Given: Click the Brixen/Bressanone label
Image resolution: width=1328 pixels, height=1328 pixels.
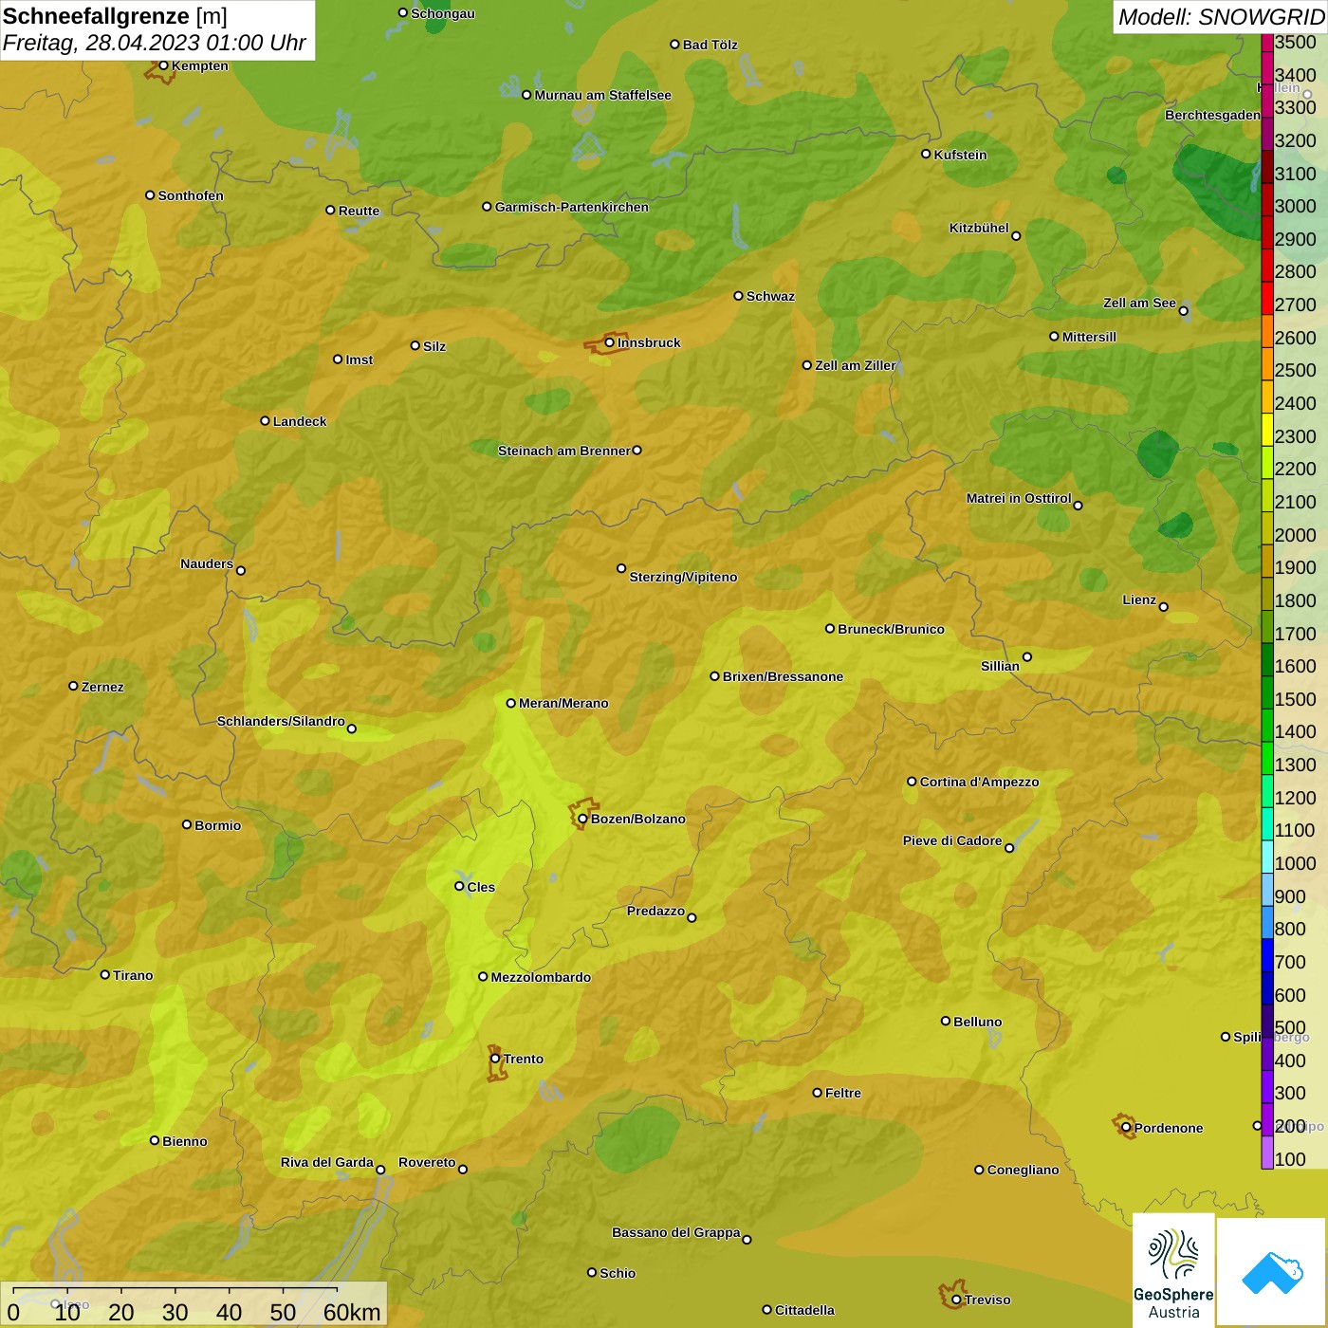Looking at the screenshot, I should tap(783, 676).
